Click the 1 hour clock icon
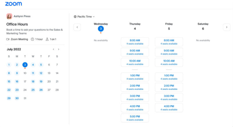Screen dimensions: 233x127 [33, 39]
